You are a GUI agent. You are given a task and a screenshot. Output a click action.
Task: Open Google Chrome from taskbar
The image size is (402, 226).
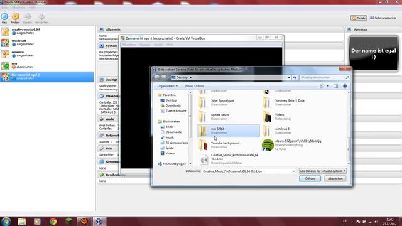53,222
